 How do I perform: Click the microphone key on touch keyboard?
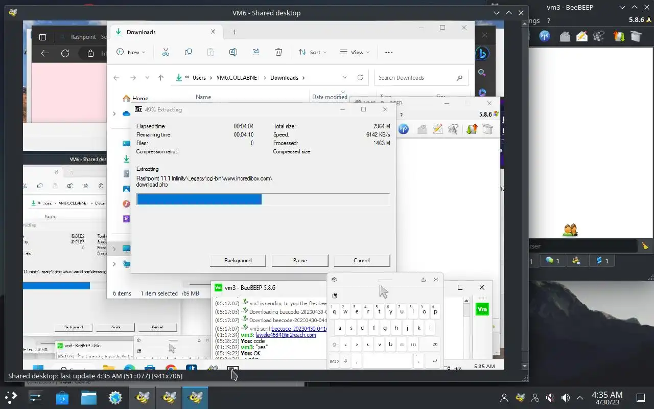point(345,361)
